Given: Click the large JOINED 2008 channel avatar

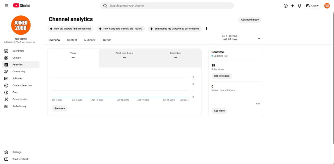Looking at the screenshot, I should point(21,25).
